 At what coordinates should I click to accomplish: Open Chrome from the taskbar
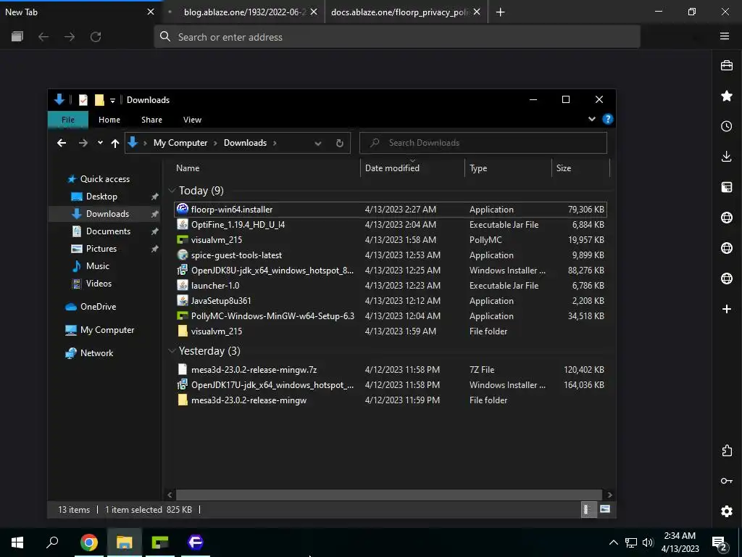(88, 542)
